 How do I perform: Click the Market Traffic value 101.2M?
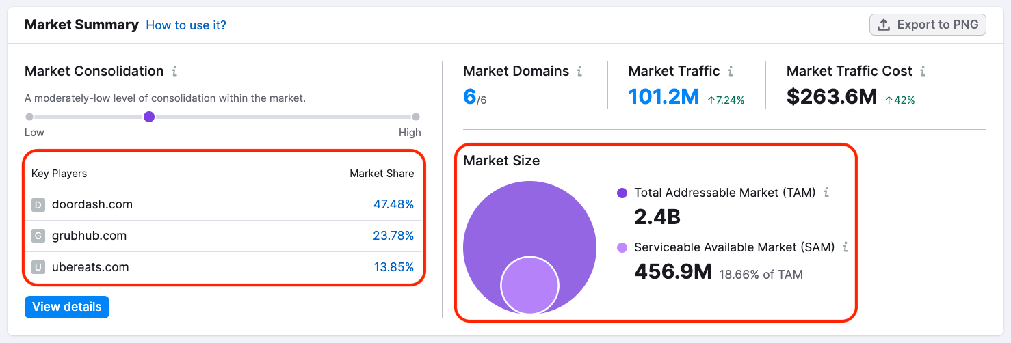[x=664, y=97]
